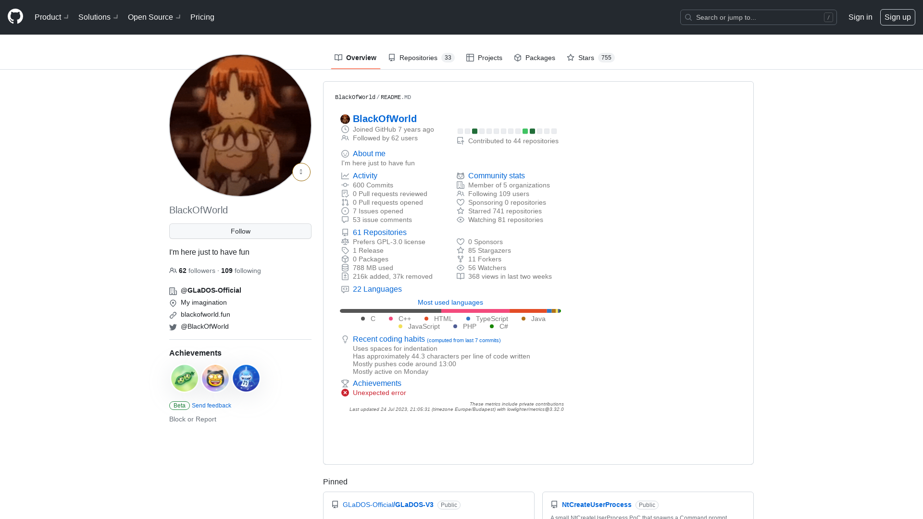Click the slash shortcut key icon

point(828,17)
